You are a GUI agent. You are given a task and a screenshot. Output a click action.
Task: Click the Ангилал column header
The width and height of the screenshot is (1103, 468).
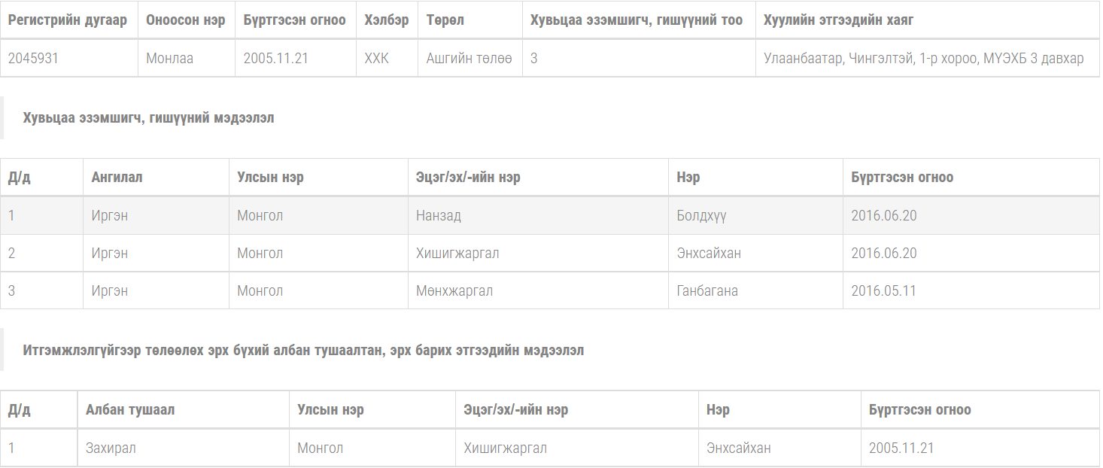tap(117, 178)
